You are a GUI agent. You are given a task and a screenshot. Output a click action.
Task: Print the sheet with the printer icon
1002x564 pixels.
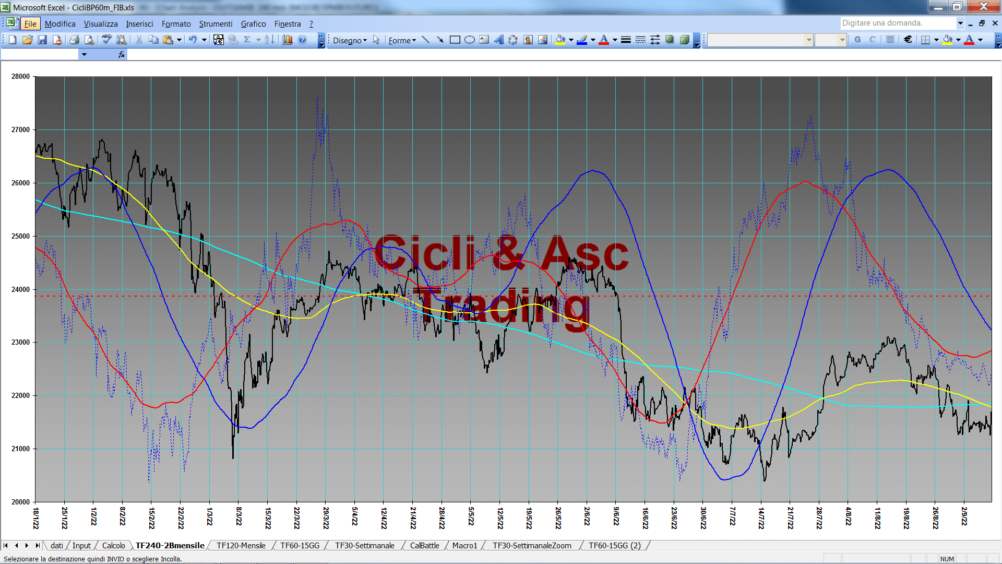tap(75, 40)
